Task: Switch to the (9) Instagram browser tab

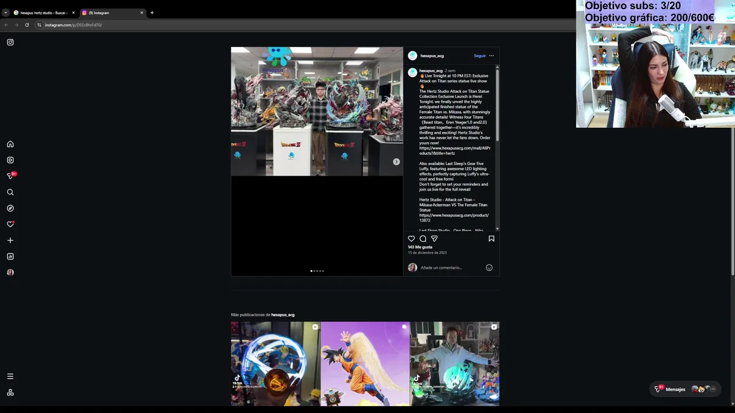Action: pyautogui.click(x=109, y=13)
